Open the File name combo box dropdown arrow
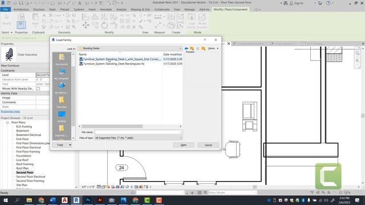Viewport: 365px width, 205px height. pyautogui.click(x=181, y=132)
